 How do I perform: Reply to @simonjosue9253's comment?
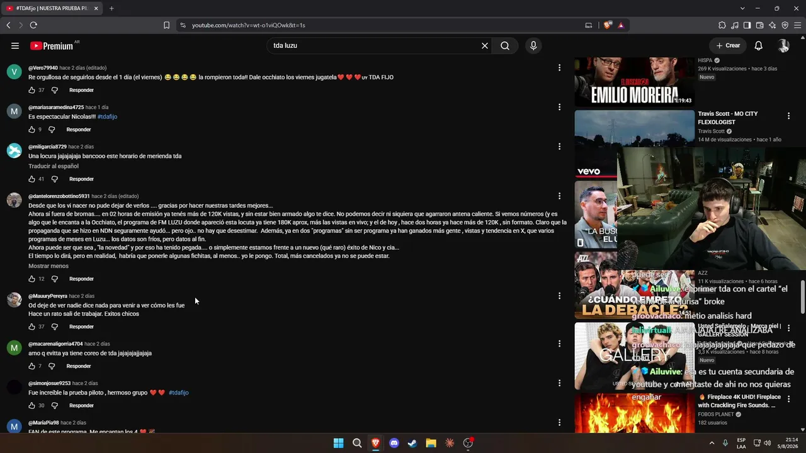click(81, 406)
